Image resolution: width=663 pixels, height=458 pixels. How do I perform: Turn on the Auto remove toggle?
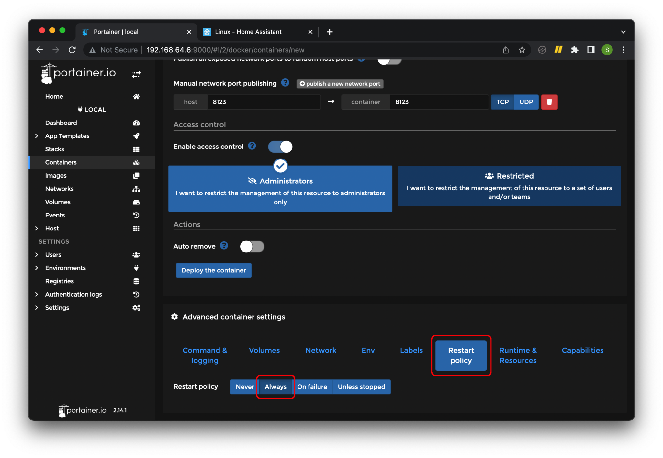(252, 246)
